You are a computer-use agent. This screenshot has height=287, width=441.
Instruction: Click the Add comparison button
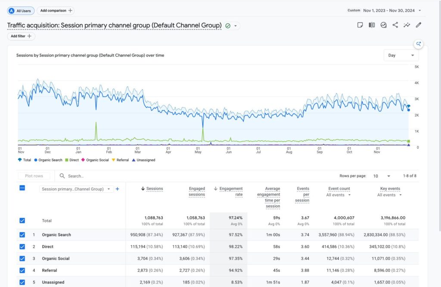(56, 10)
